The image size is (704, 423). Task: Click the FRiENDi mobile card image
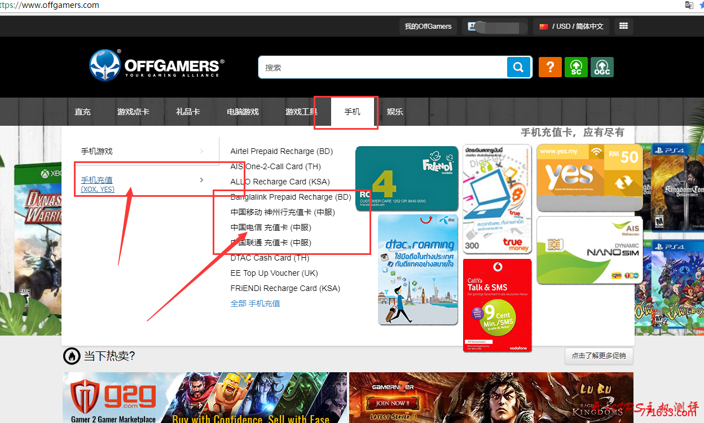[x=407, y=179]
